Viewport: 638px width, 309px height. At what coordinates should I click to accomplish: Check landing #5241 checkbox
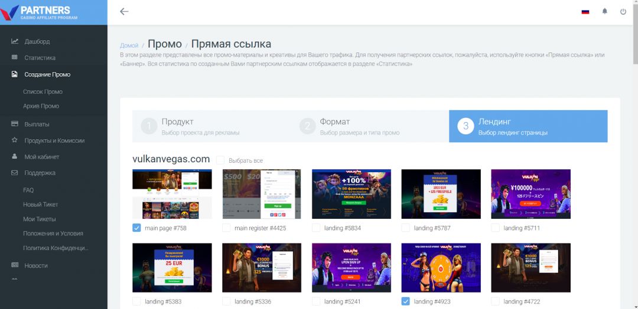pos(316,301)
